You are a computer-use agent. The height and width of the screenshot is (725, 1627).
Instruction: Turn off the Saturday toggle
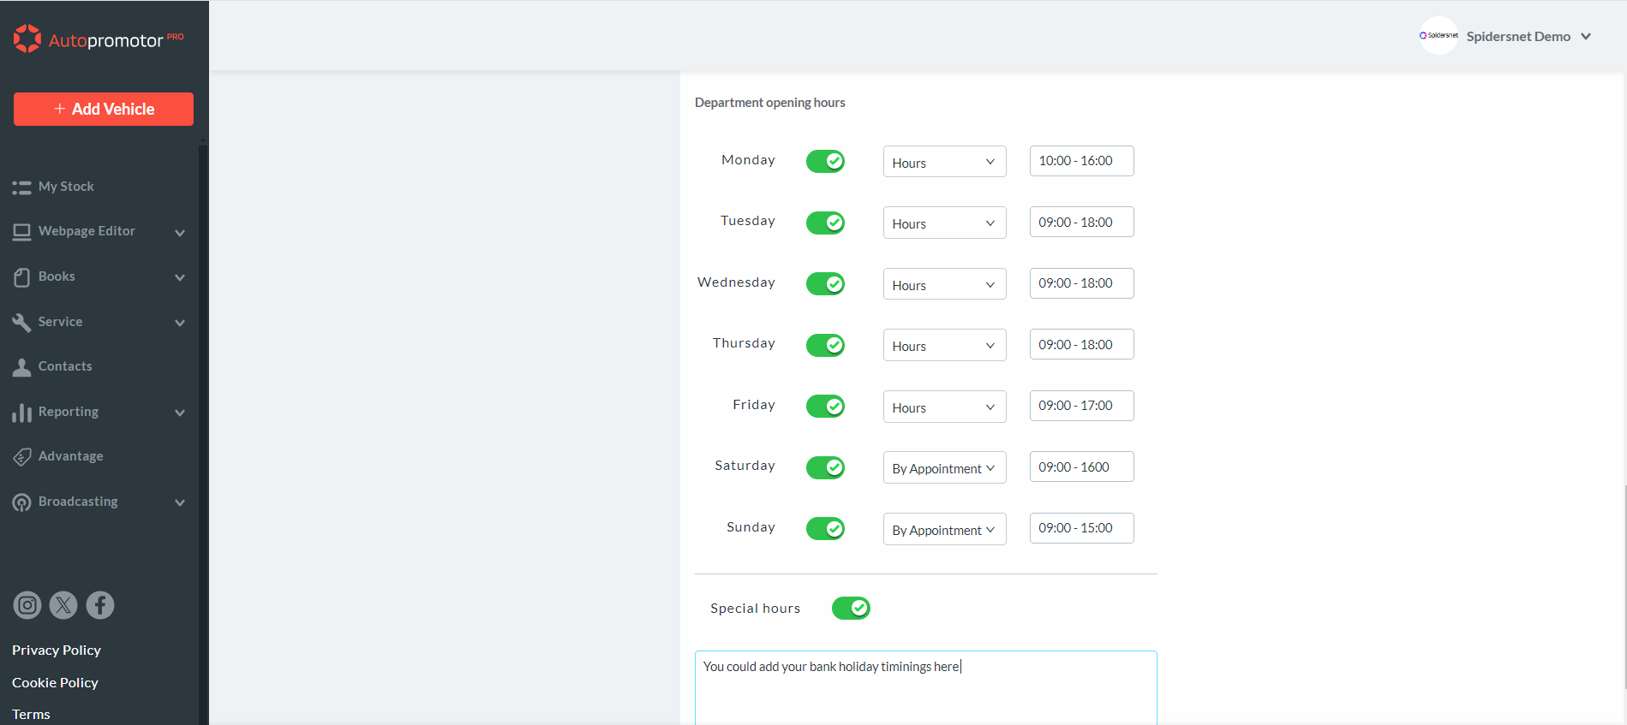click(825, 467)
